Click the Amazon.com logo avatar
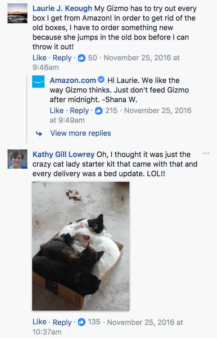This screenshot has height=338, width=217. tap(38, 82)
